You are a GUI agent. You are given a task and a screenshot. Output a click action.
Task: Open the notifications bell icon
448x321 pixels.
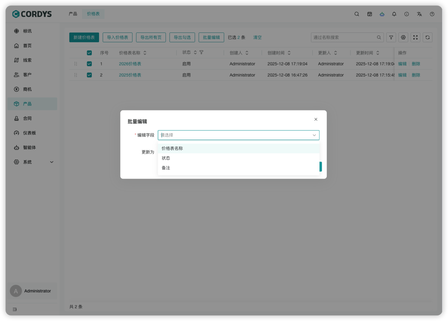coord(394,14)
